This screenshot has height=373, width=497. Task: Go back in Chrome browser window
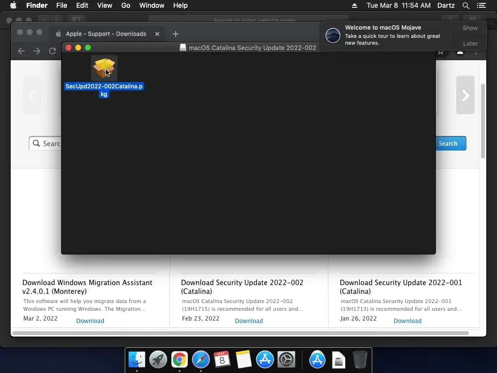(x=21, y=51)
